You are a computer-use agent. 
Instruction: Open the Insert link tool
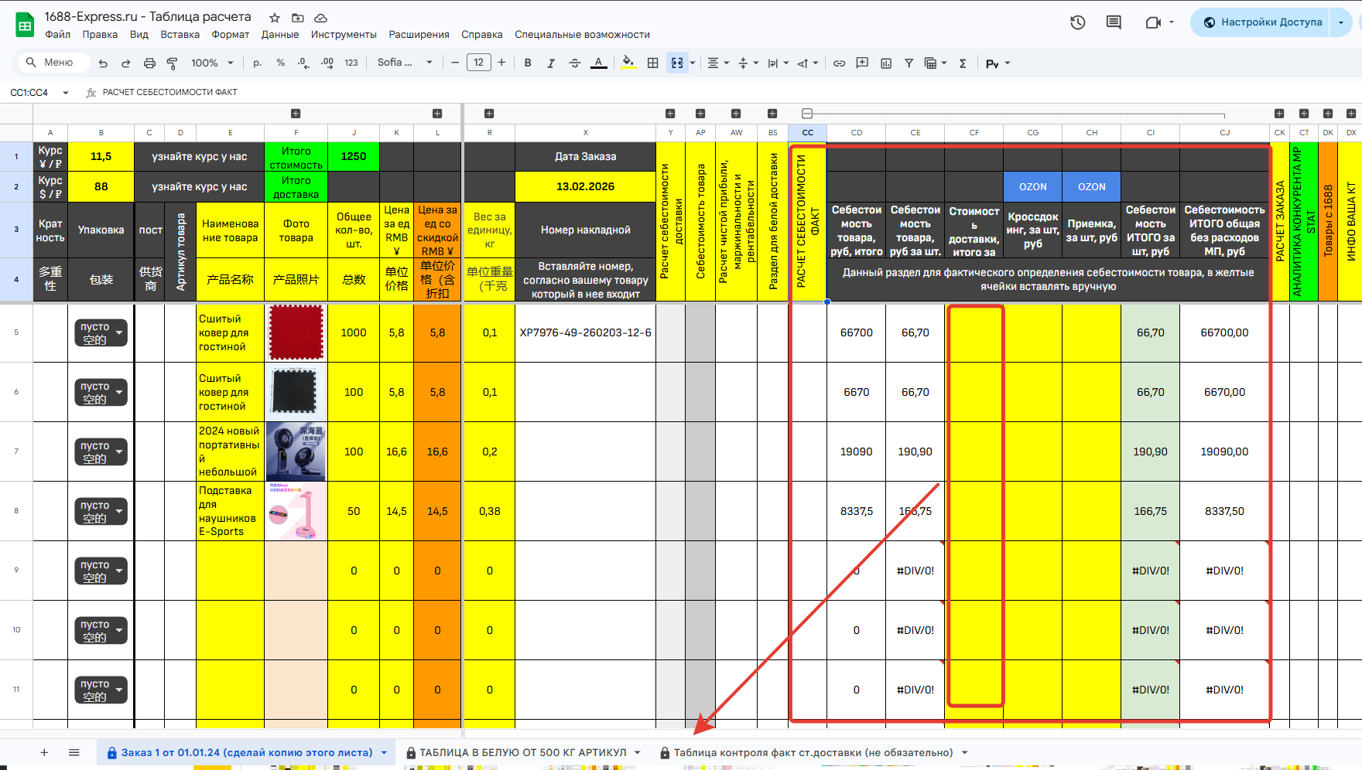point(839,63)
